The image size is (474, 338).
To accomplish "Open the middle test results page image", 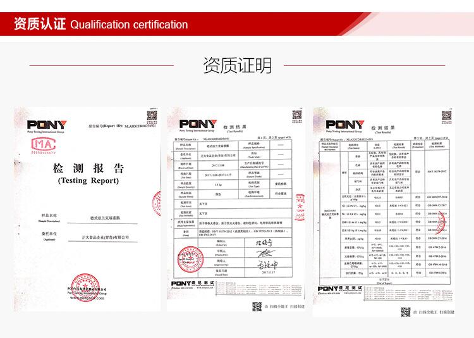I will point(236,209).
